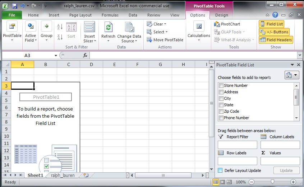Click the Update button
Screen dimensions: 304x187
(x=286, y=170)
